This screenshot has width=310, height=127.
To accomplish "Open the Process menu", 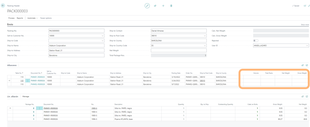I will tap(11, 18).
